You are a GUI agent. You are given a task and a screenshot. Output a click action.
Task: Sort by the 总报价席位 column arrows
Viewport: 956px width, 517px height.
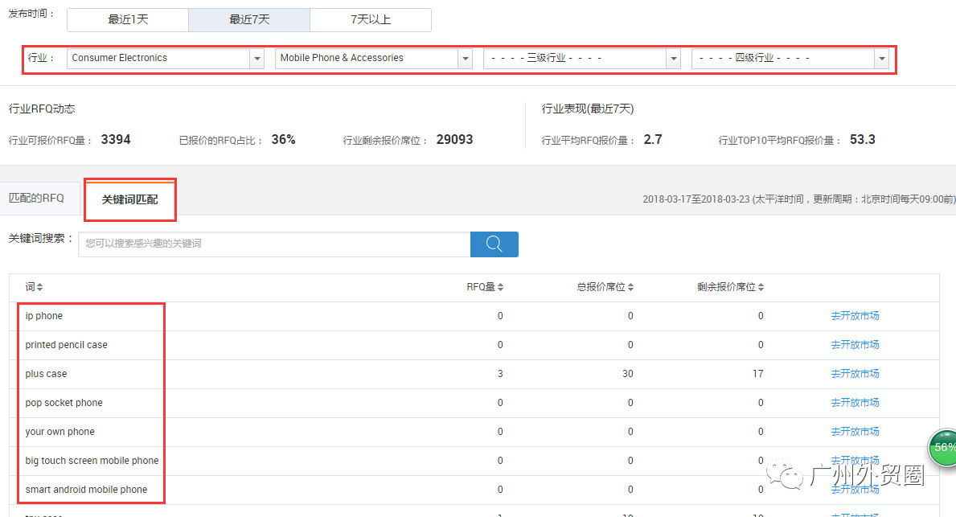coord(631,287)
